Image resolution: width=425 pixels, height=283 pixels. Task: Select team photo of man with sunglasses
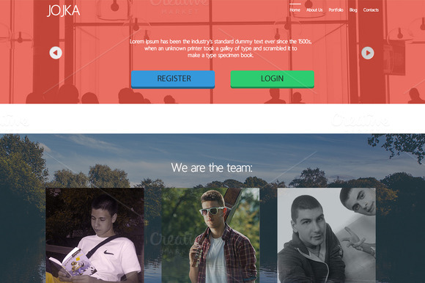click(x=210, y=235)
